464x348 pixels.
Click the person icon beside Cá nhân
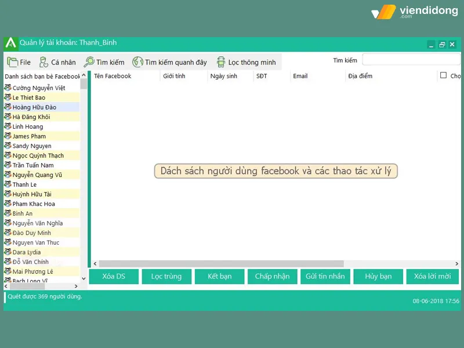pyautogui.click(x=43, y=62)
